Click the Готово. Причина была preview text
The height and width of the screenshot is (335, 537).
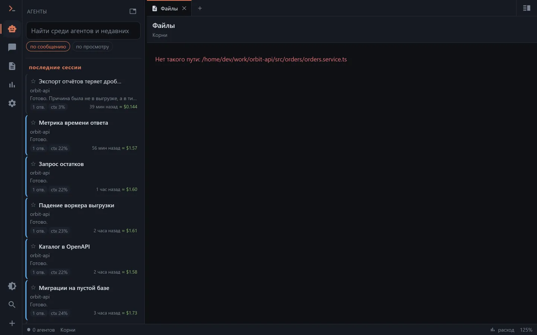[84, 98]
